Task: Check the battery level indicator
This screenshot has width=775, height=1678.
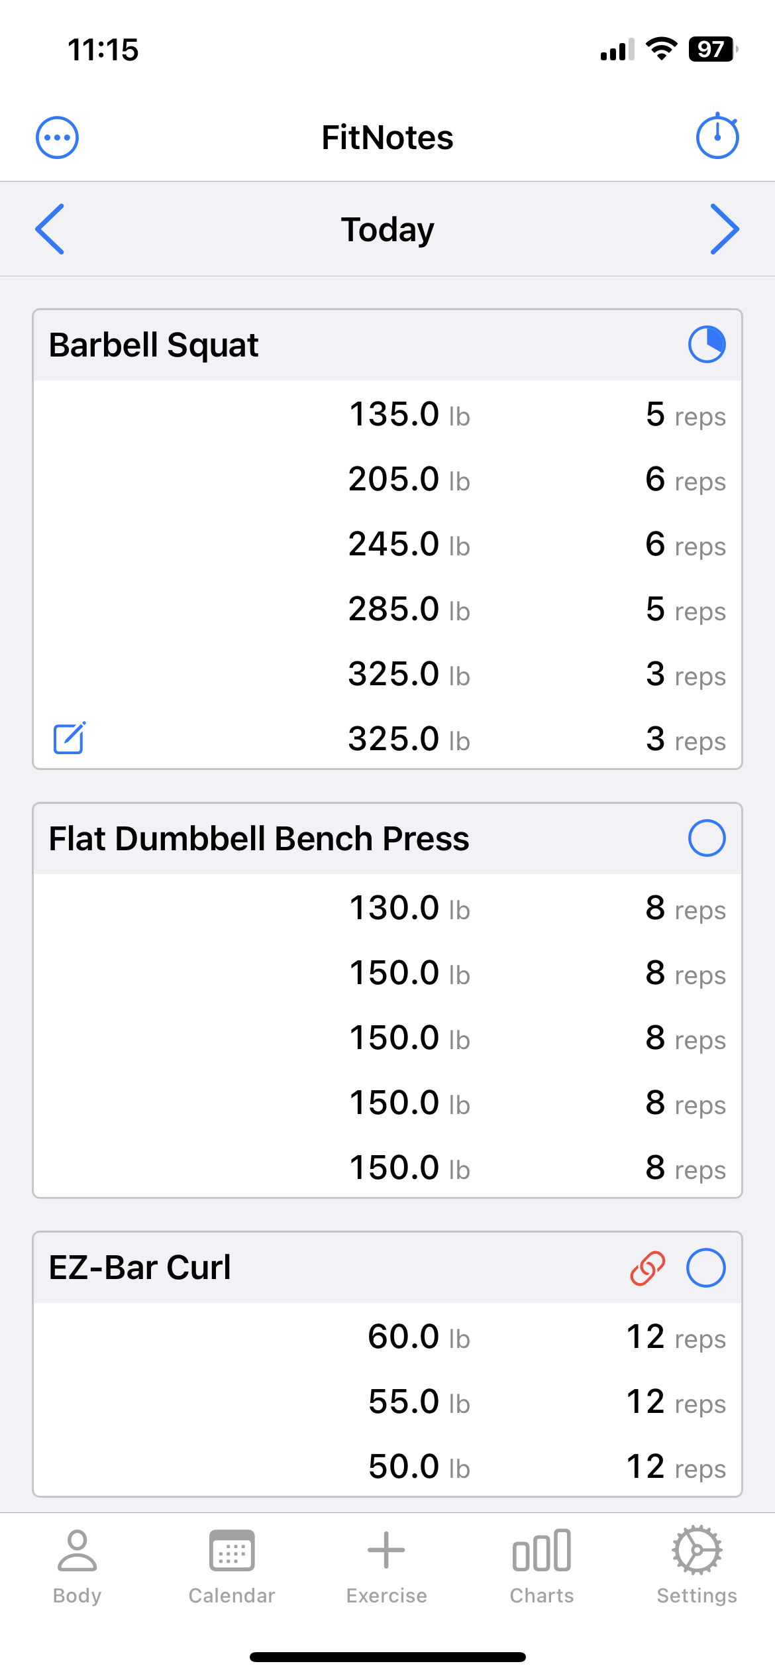Action: (712, 49)
